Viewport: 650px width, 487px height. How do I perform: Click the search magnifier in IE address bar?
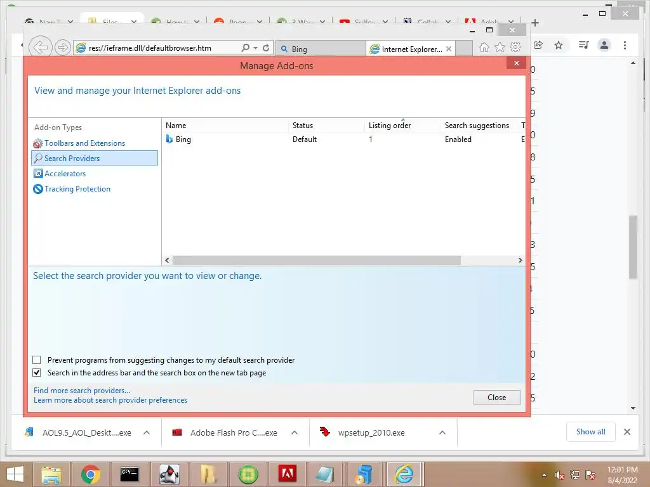click(x=246, y=48)
